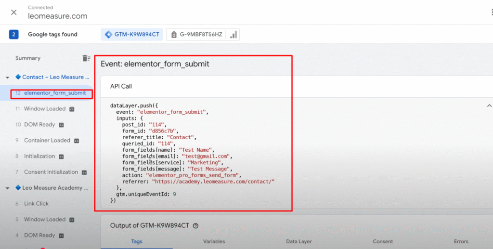This screenshot has width=493, height=249.
Task: Click the signal bars icon beside G-9MBF8T56HZ
Action: tap(233, 35)
